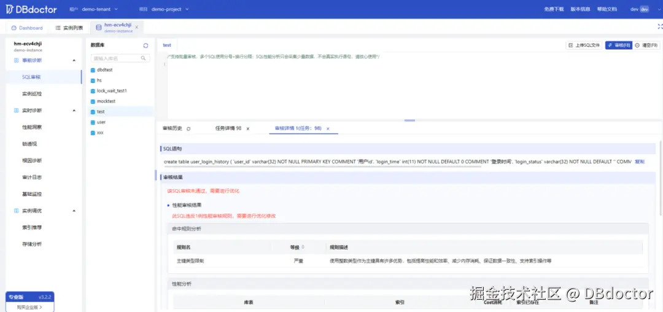663x312 pixels.
Task: Click the 专业版 v3.2.2 version badge
Action: point(29,297)
